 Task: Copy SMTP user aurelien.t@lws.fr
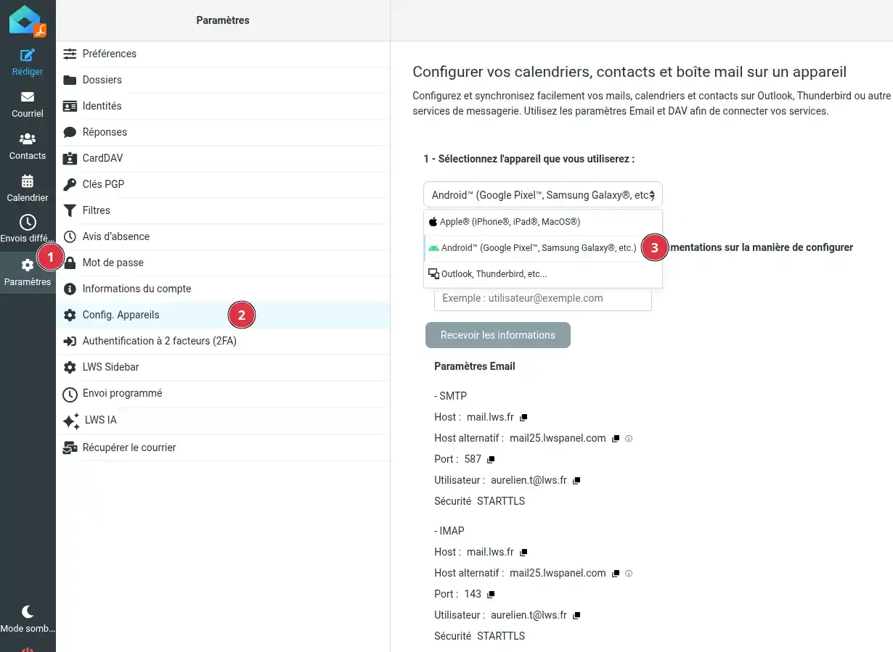coord(576,481)
